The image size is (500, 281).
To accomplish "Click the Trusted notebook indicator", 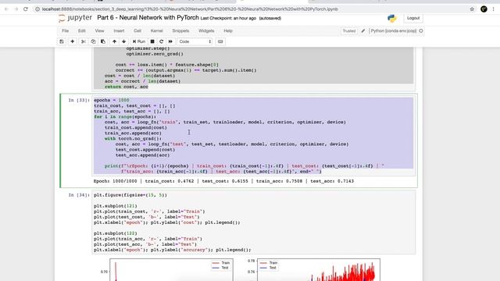I will [349, 31].
